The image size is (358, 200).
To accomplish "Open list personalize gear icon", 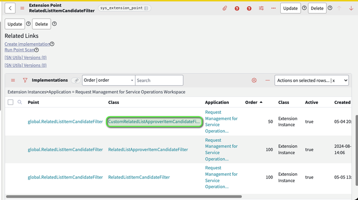I will click(x=254, y=80).
